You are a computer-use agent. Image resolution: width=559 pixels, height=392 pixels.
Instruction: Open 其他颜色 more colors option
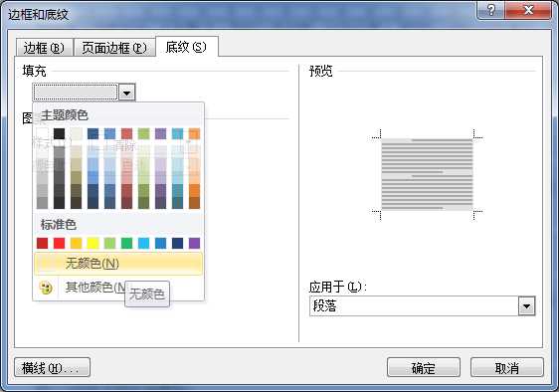coord(118,288)
